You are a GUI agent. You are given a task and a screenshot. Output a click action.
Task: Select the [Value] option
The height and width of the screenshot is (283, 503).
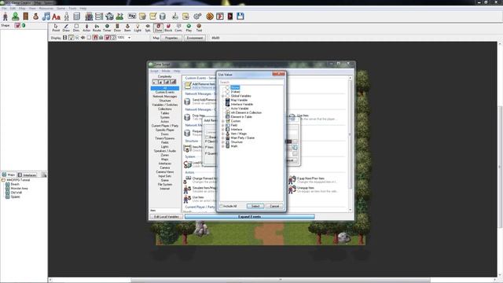(235, 92)
